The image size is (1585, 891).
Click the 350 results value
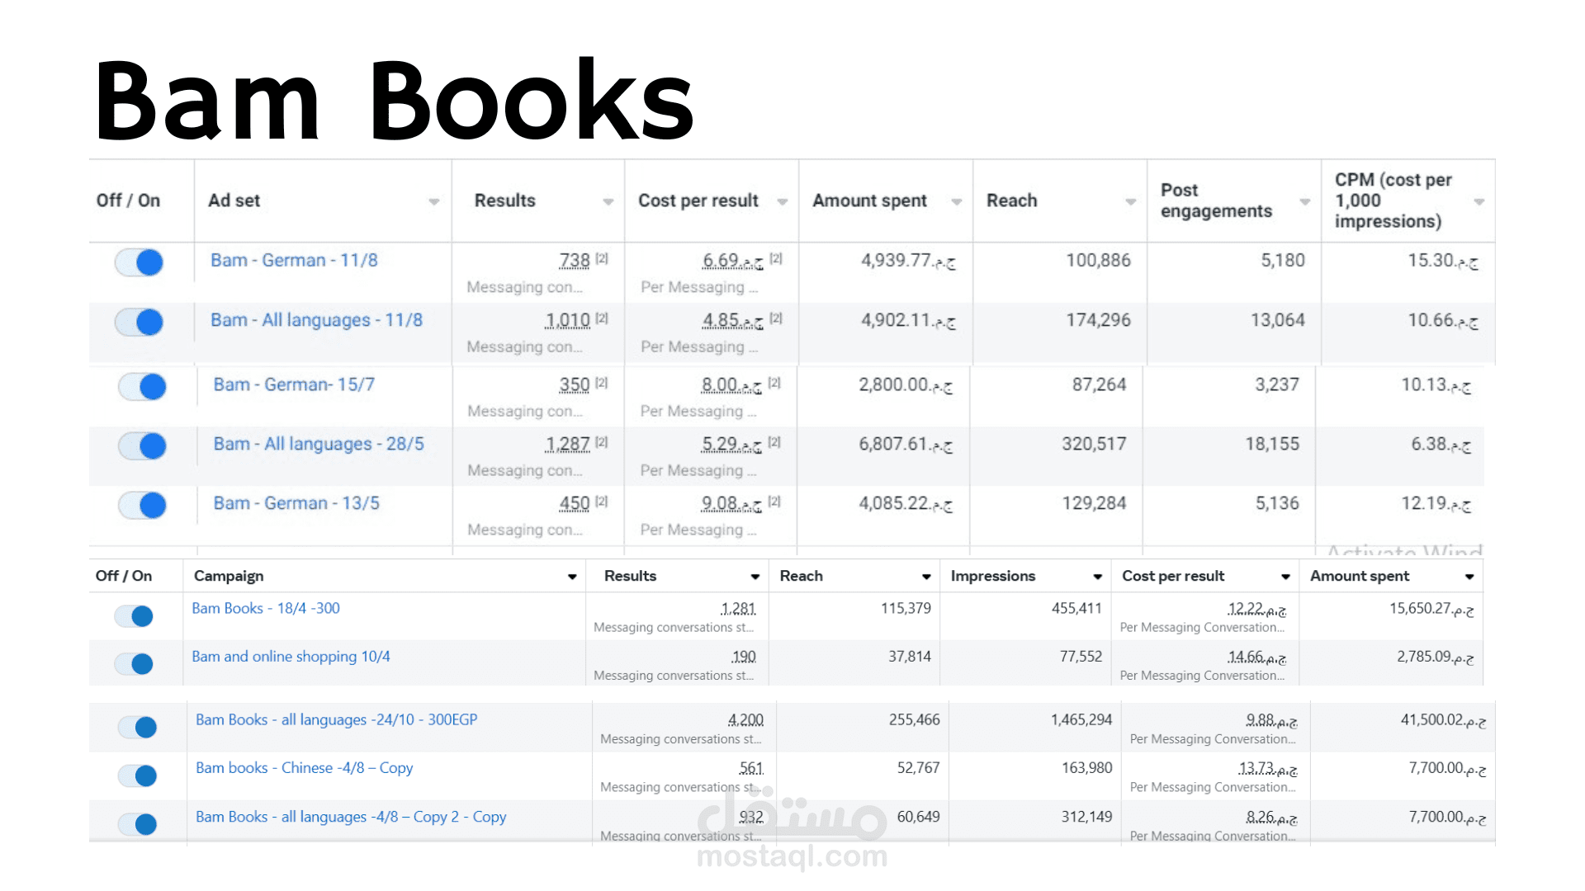click(x=575, y=384)
